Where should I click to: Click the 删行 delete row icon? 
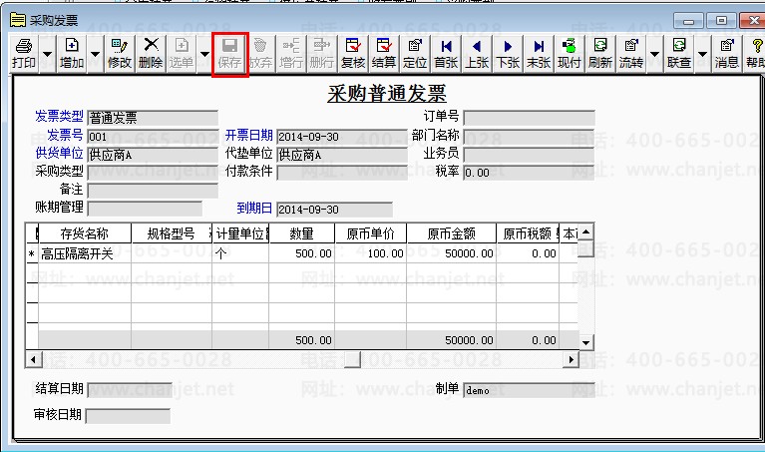pyautogui.click(x=322, y=53)
